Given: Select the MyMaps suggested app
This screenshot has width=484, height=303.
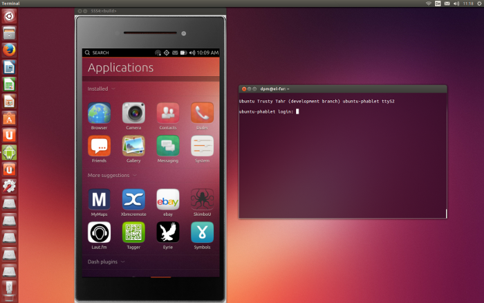Looking at the screenshot, I should pos(99,199).
